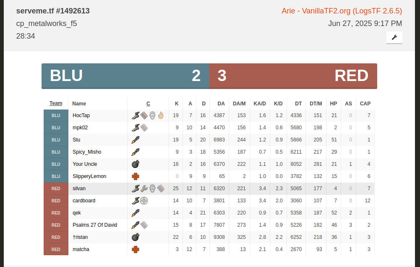Click Spicy_Misho's soldier rocket icon
The width and height of the screenshot is (420, 267).
[x=136, y=152]
